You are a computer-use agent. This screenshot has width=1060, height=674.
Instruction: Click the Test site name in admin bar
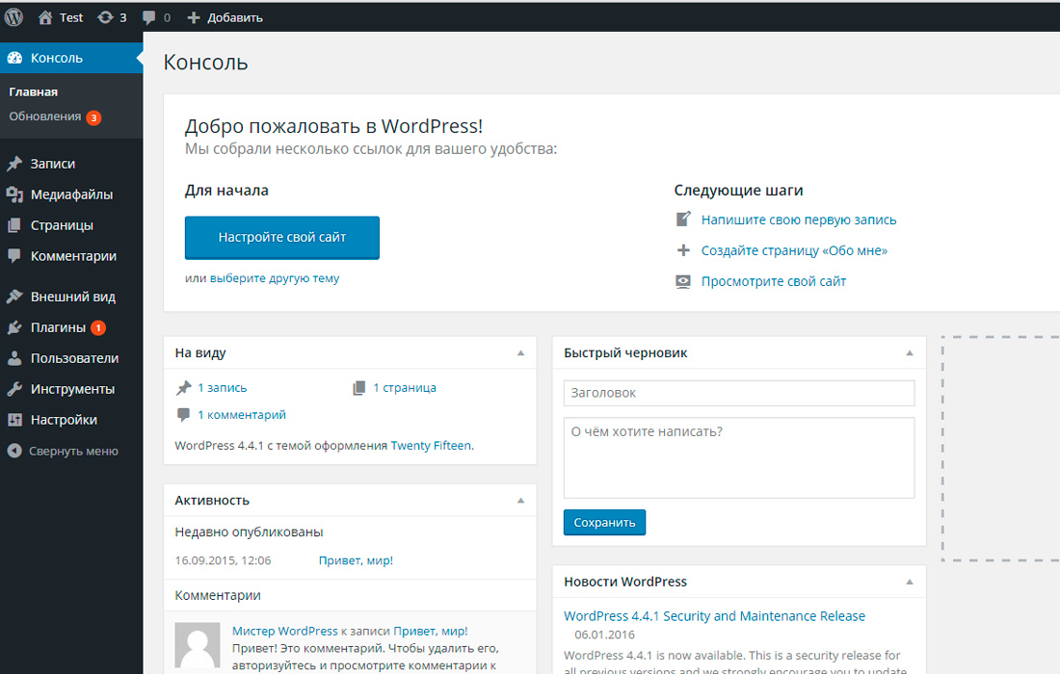pyautogui.click(x=71, y=18)
